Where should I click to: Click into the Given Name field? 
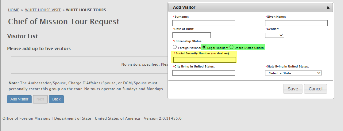(x=296, y=23)
